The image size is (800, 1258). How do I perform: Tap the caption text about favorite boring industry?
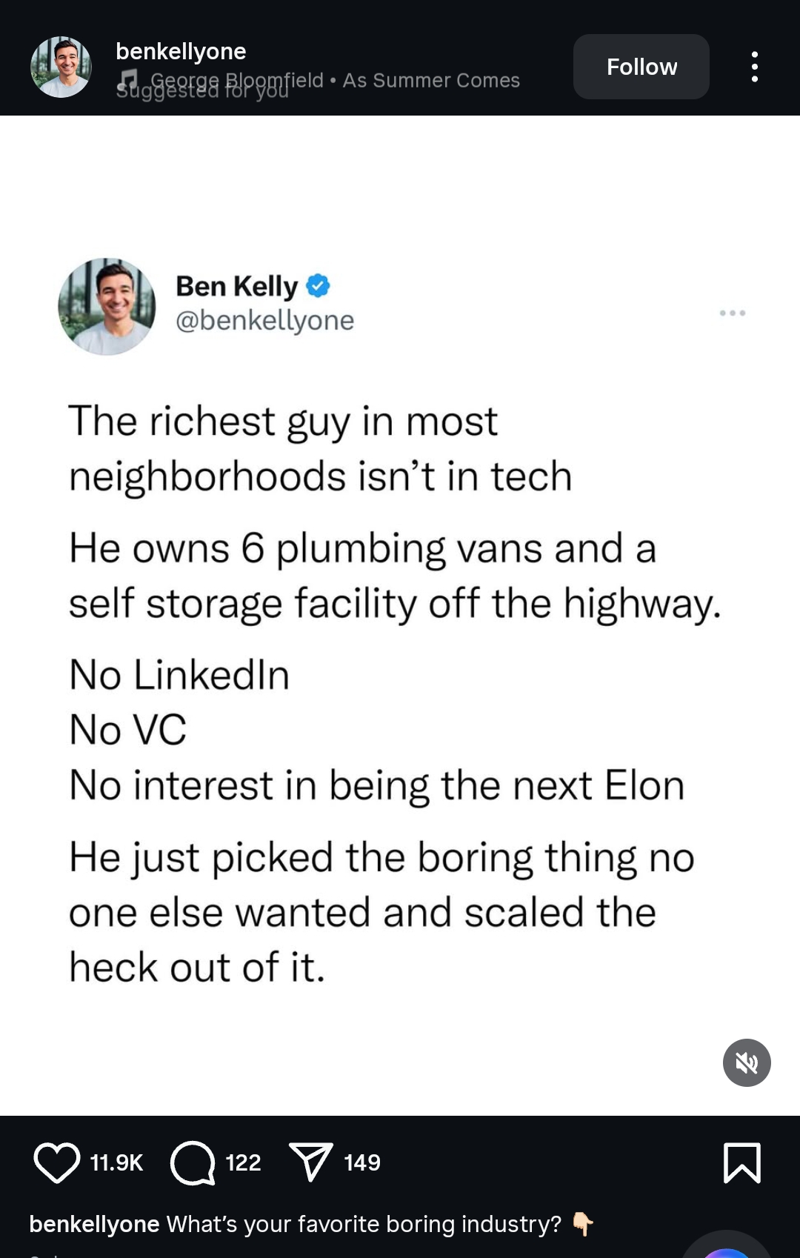pyautogui.click(x=364, y=1224)
